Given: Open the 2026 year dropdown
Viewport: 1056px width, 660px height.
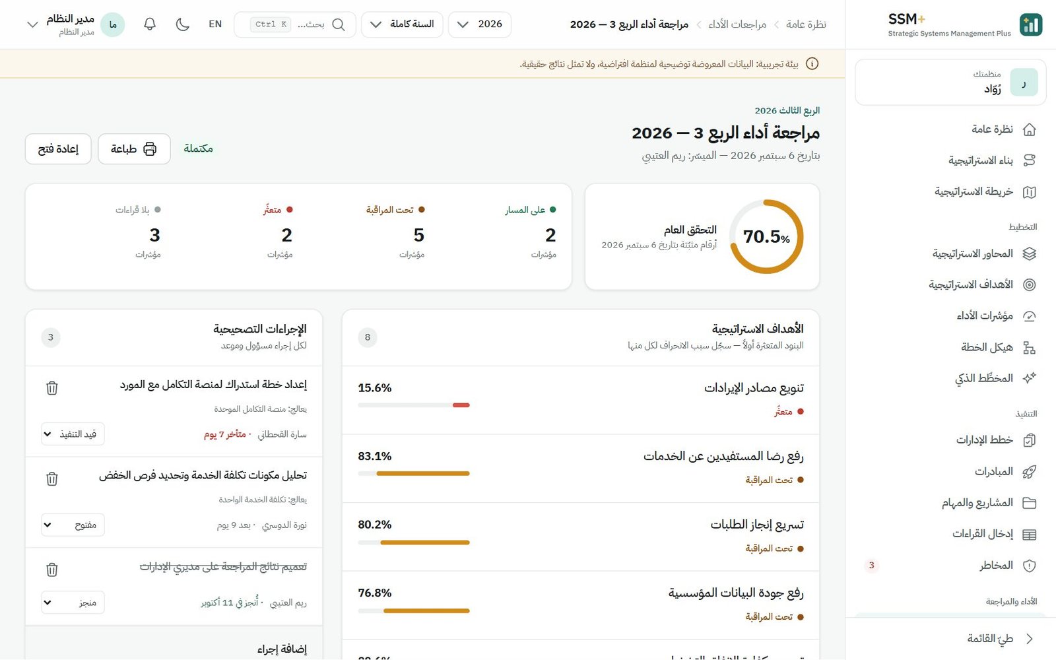Looking at the screenshot, I should click(x=480, y=24).
